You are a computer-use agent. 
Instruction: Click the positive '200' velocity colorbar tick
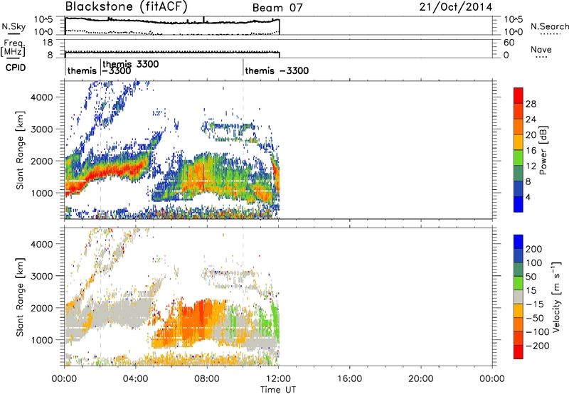534,249
